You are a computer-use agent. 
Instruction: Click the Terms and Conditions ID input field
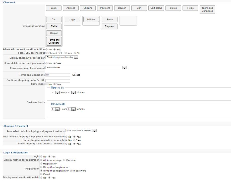58,75
